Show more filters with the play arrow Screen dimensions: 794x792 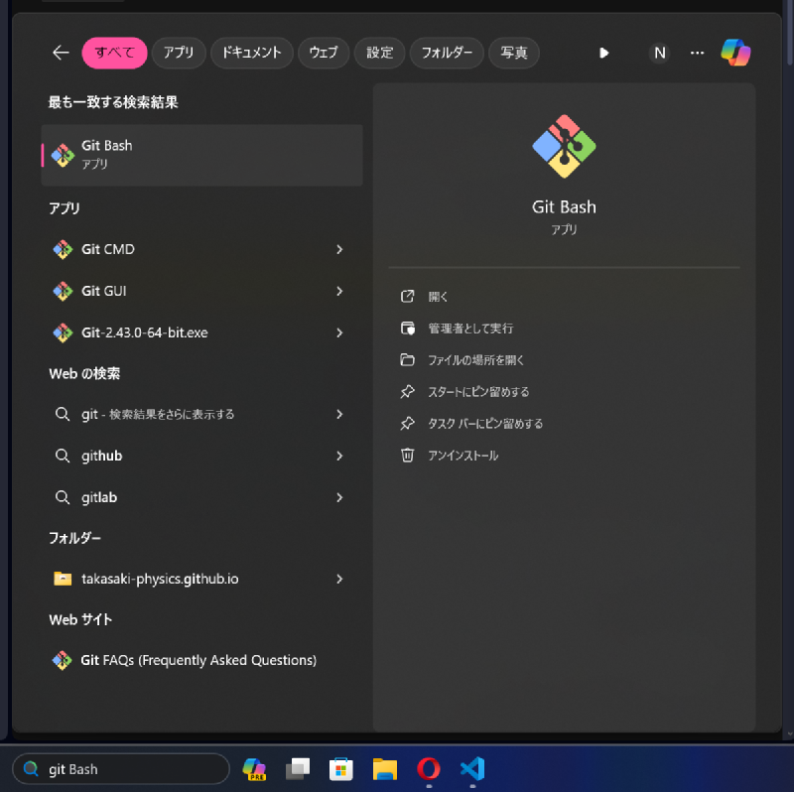603,53
